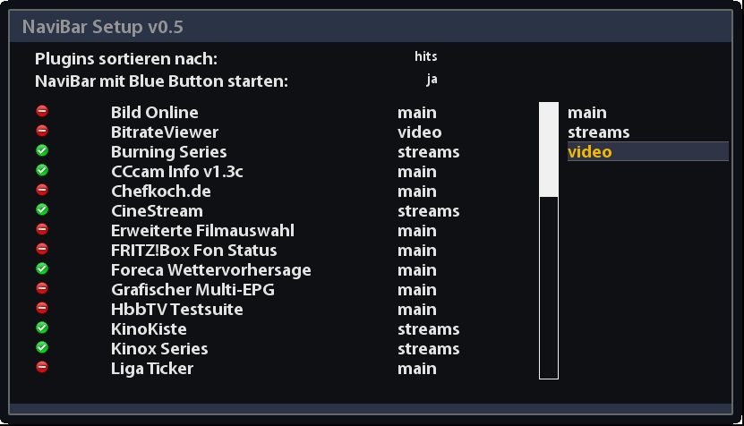744x426 pixels.
Task: Change the sort order value 'hits'
Action: (426, 56)
